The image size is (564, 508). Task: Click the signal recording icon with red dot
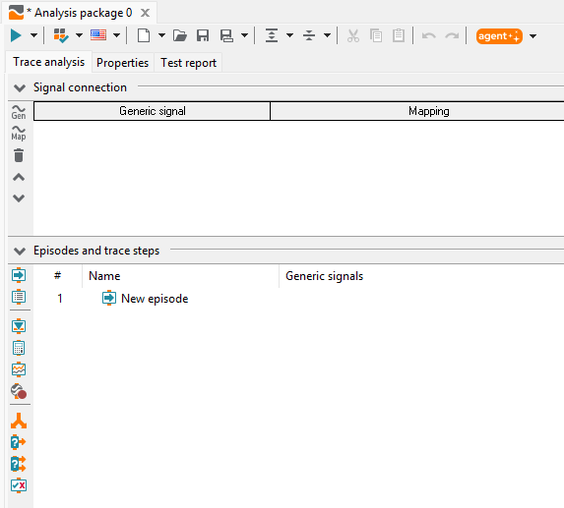tap(19, 391)
